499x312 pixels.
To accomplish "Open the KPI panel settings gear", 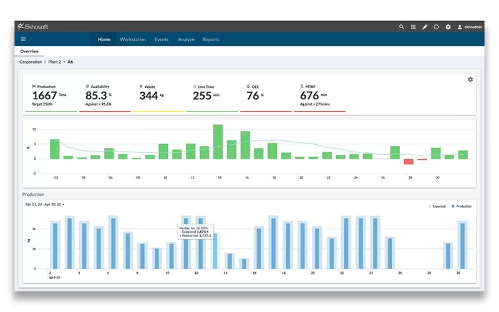I will [x=470, y=79].
